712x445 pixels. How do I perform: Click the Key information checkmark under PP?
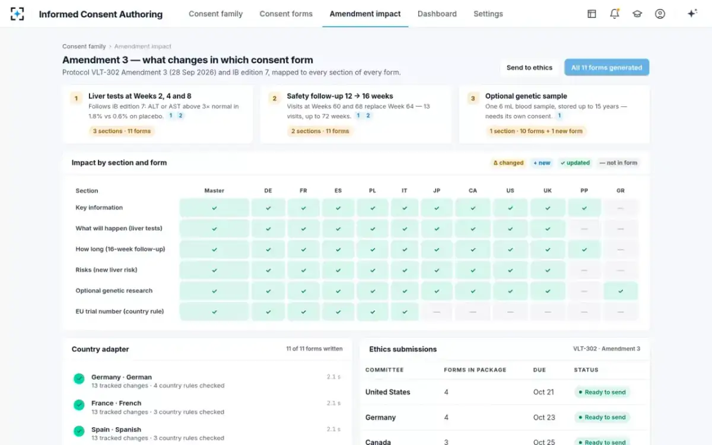point(584,208)
